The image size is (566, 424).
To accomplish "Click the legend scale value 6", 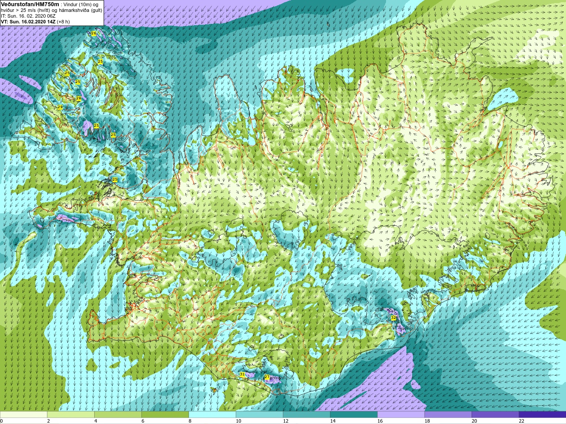I will [143, 421].
